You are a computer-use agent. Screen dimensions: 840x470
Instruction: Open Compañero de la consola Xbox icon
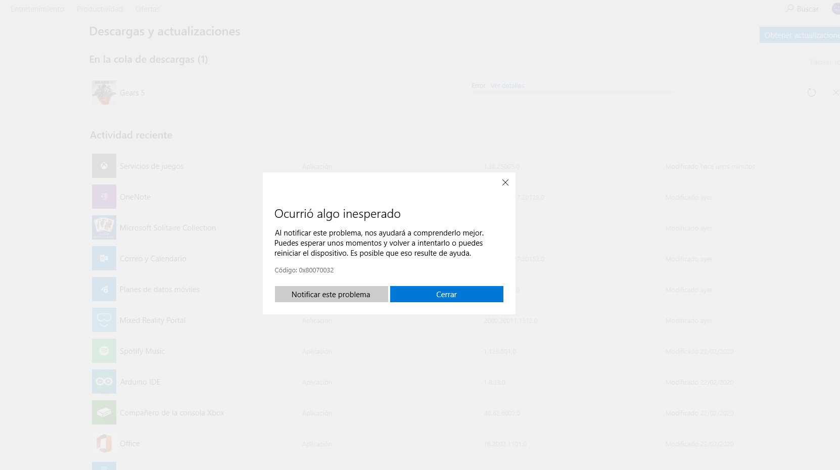point(104,412)
